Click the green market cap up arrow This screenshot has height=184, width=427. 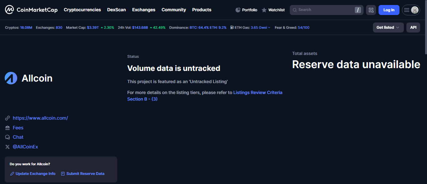tap(102, 27)
